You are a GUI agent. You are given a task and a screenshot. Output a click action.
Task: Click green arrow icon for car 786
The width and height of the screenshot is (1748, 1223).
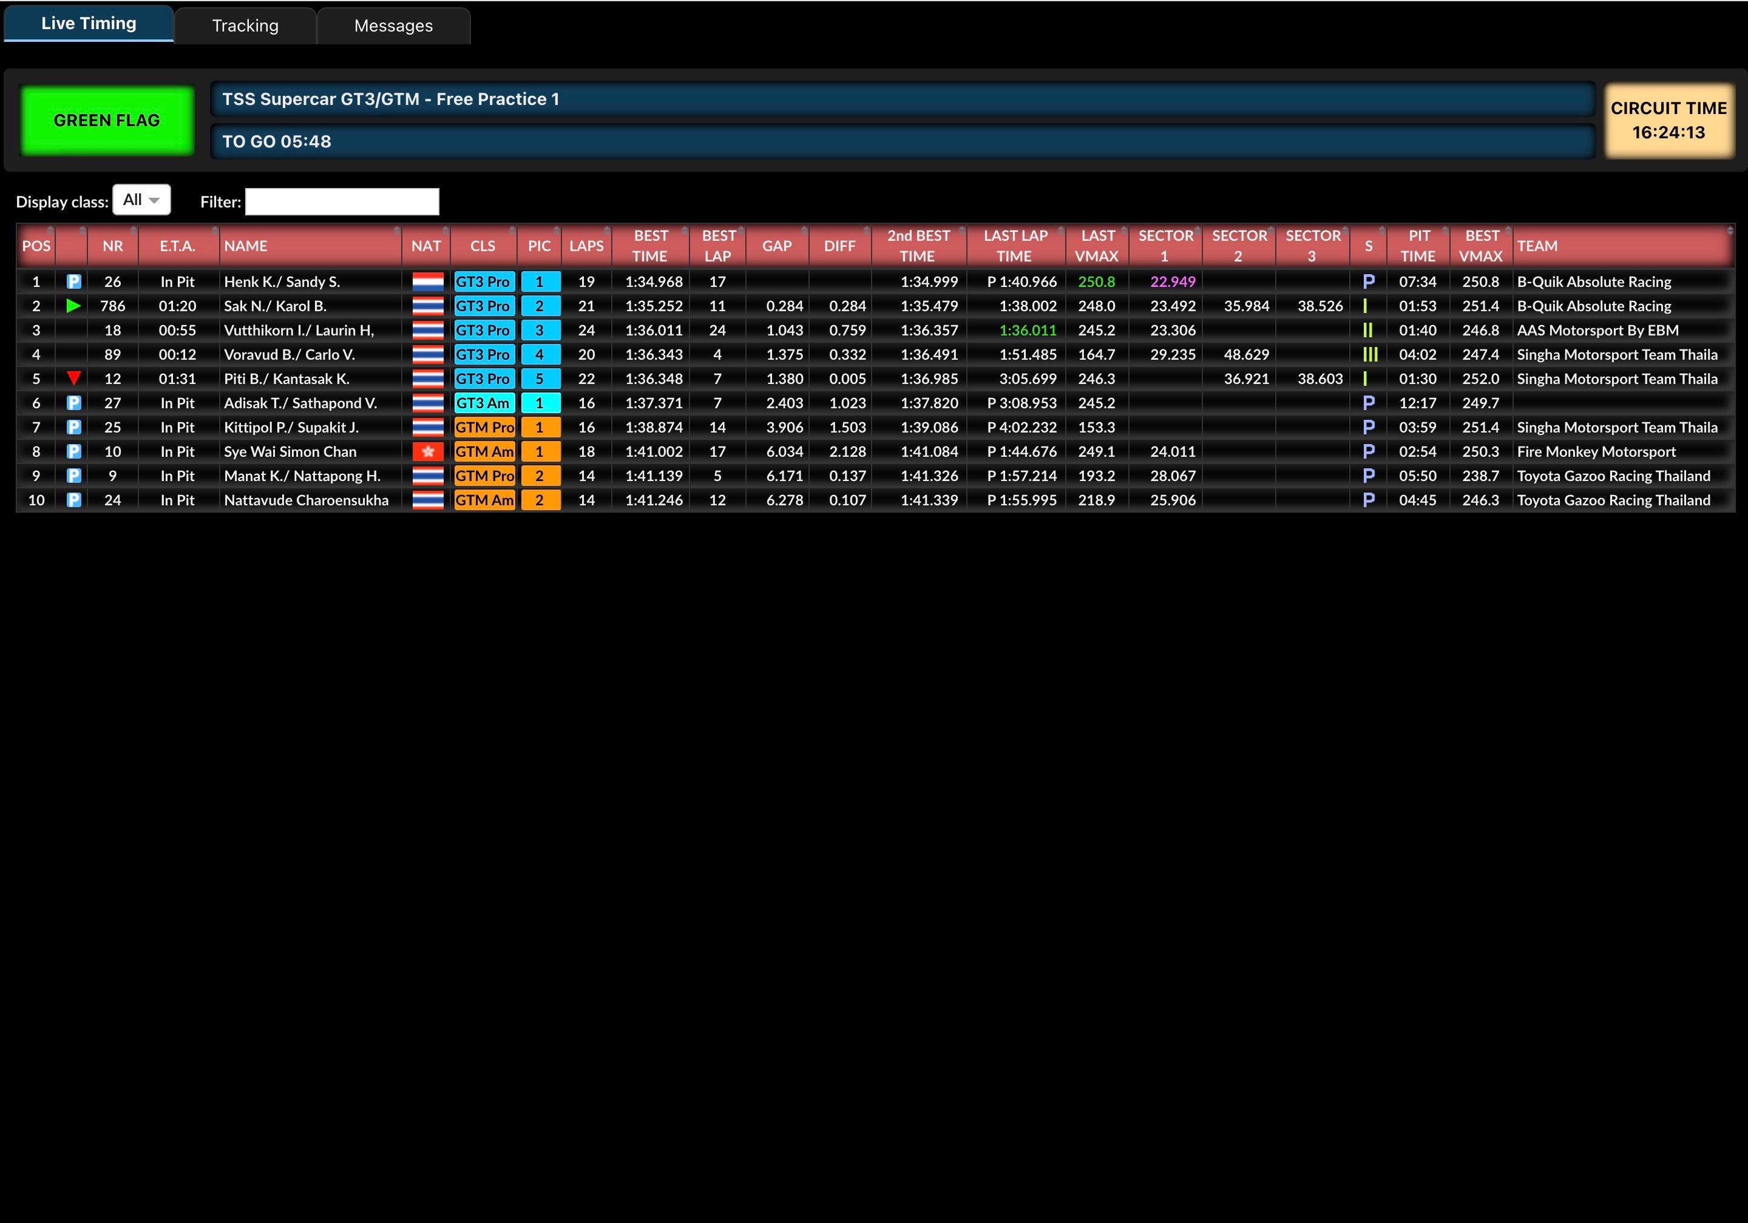pyautogui.click(x=74, y=306)
